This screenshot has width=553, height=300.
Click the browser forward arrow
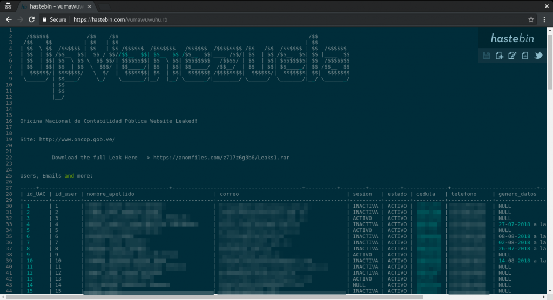[20, 19]
